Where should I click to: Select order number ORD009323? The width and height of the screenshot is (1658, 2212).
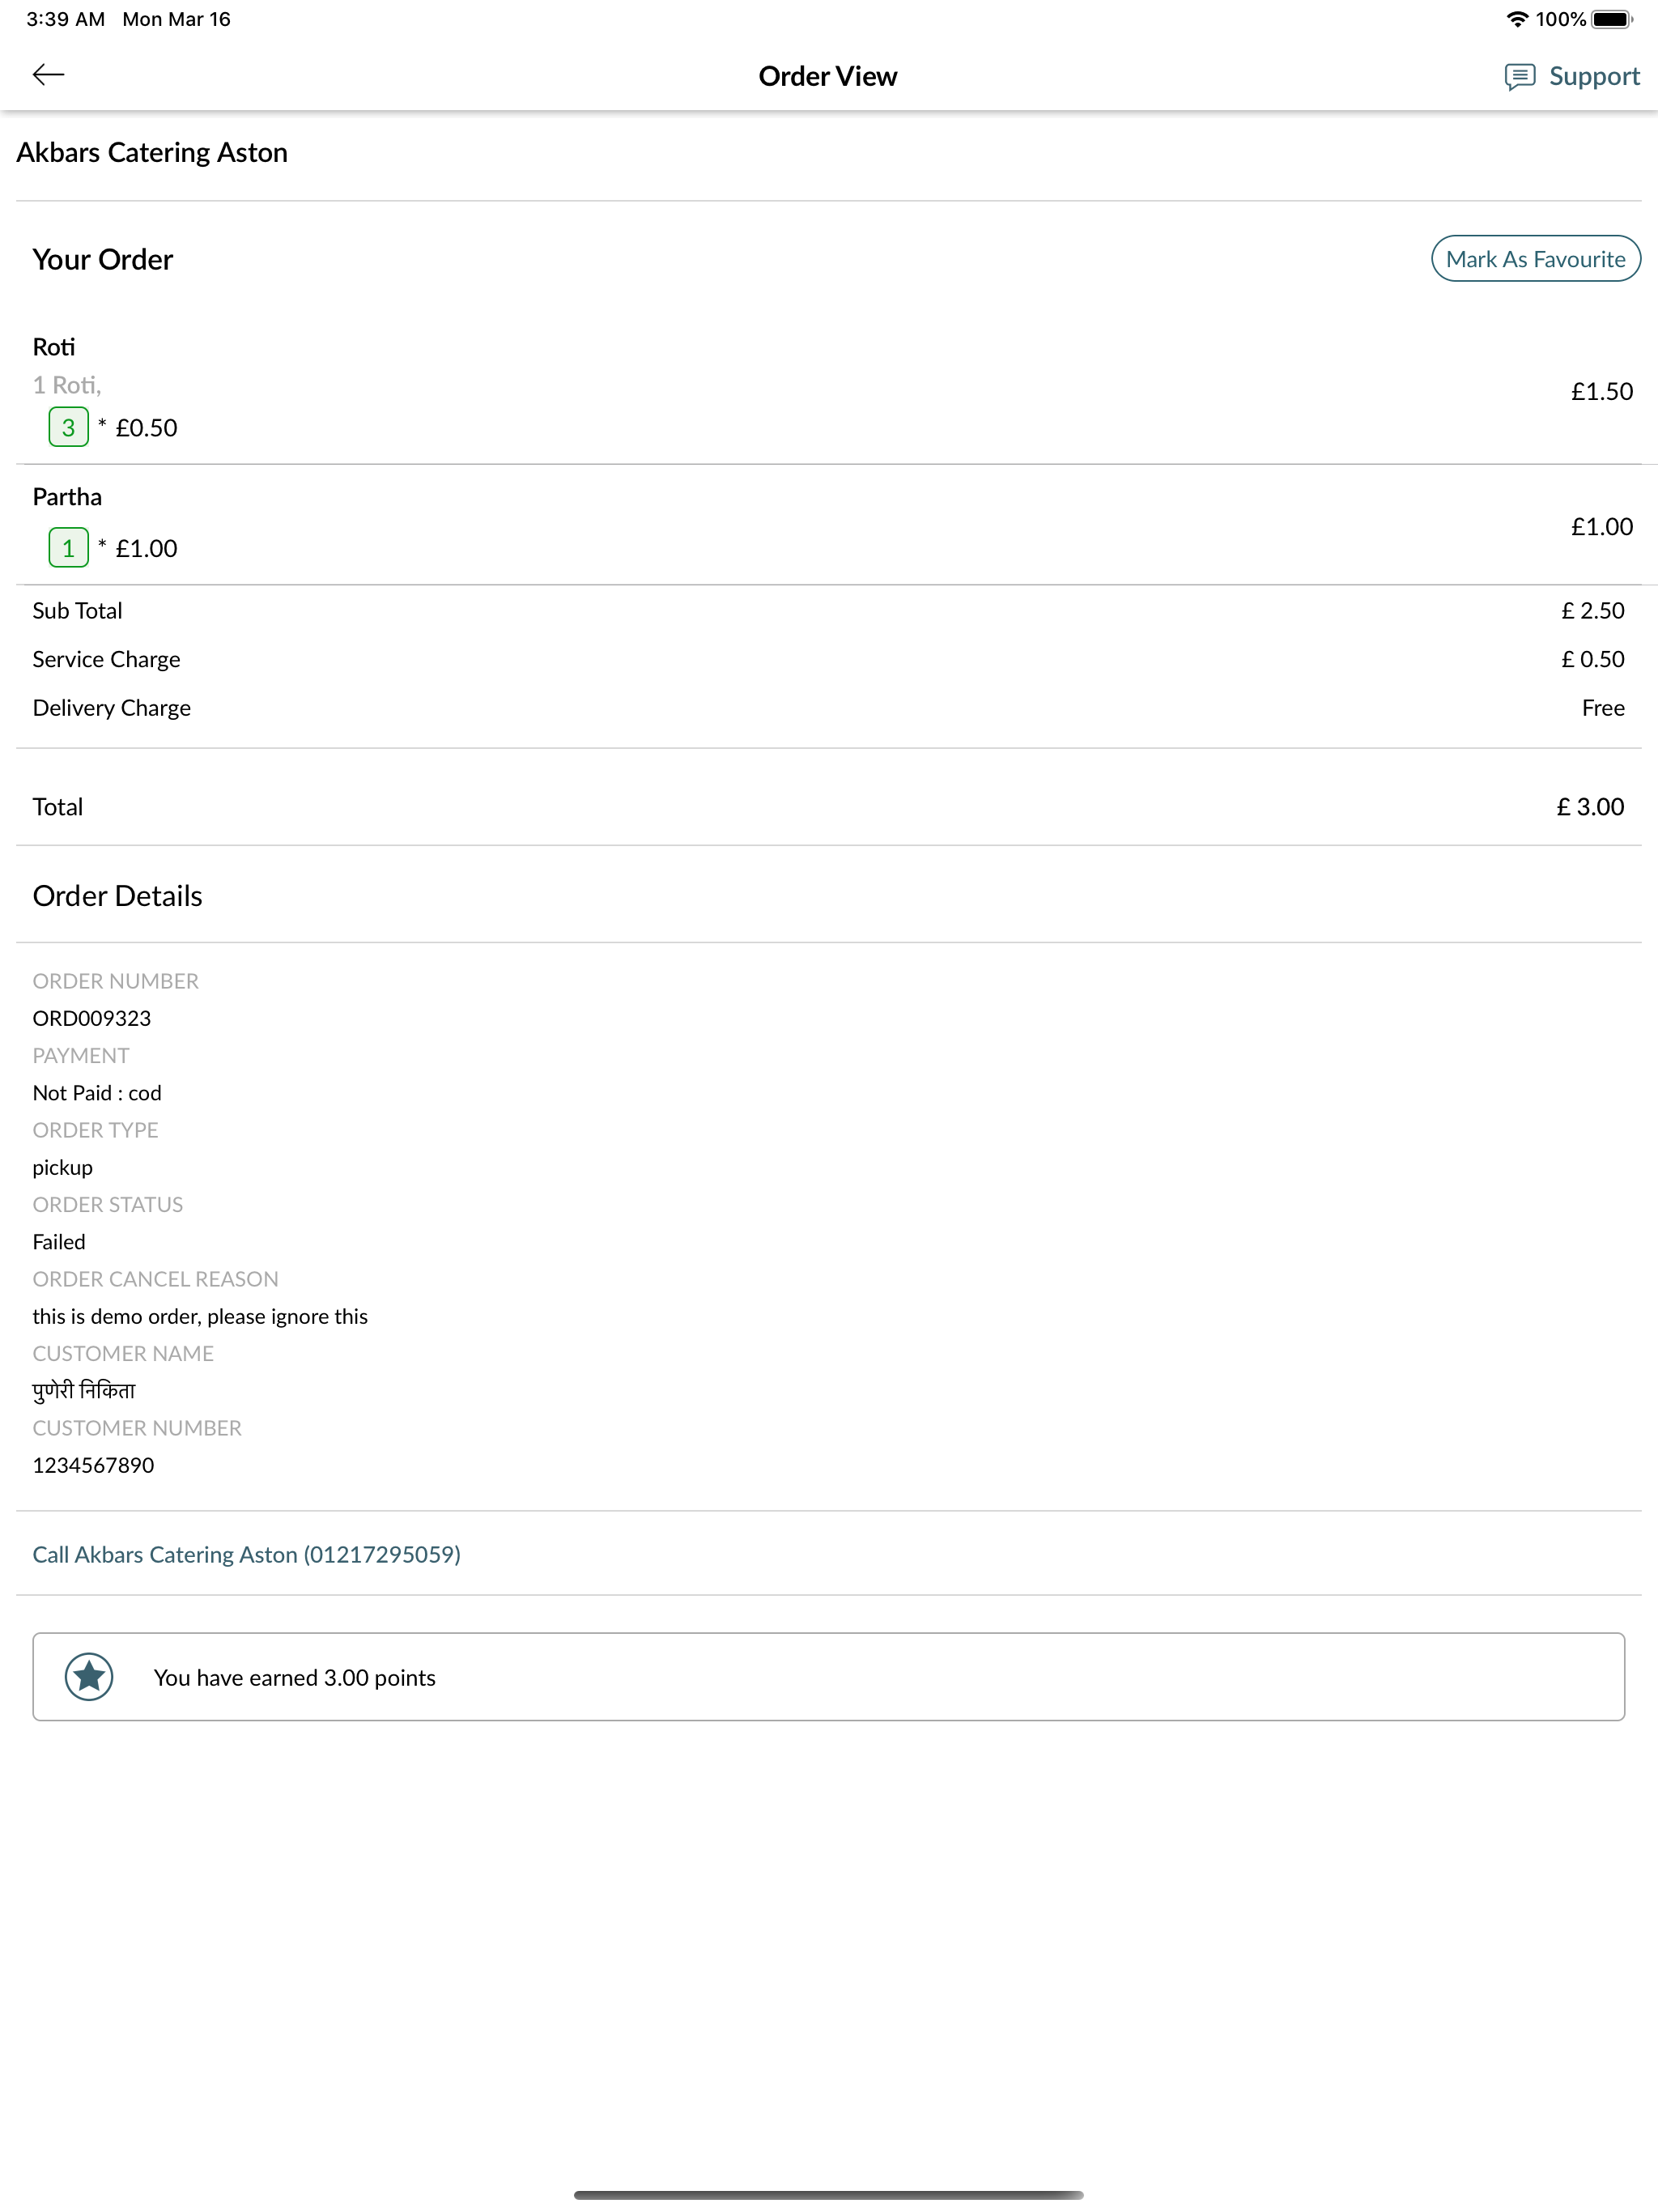pyautogui.click(x=92, y=1018)
